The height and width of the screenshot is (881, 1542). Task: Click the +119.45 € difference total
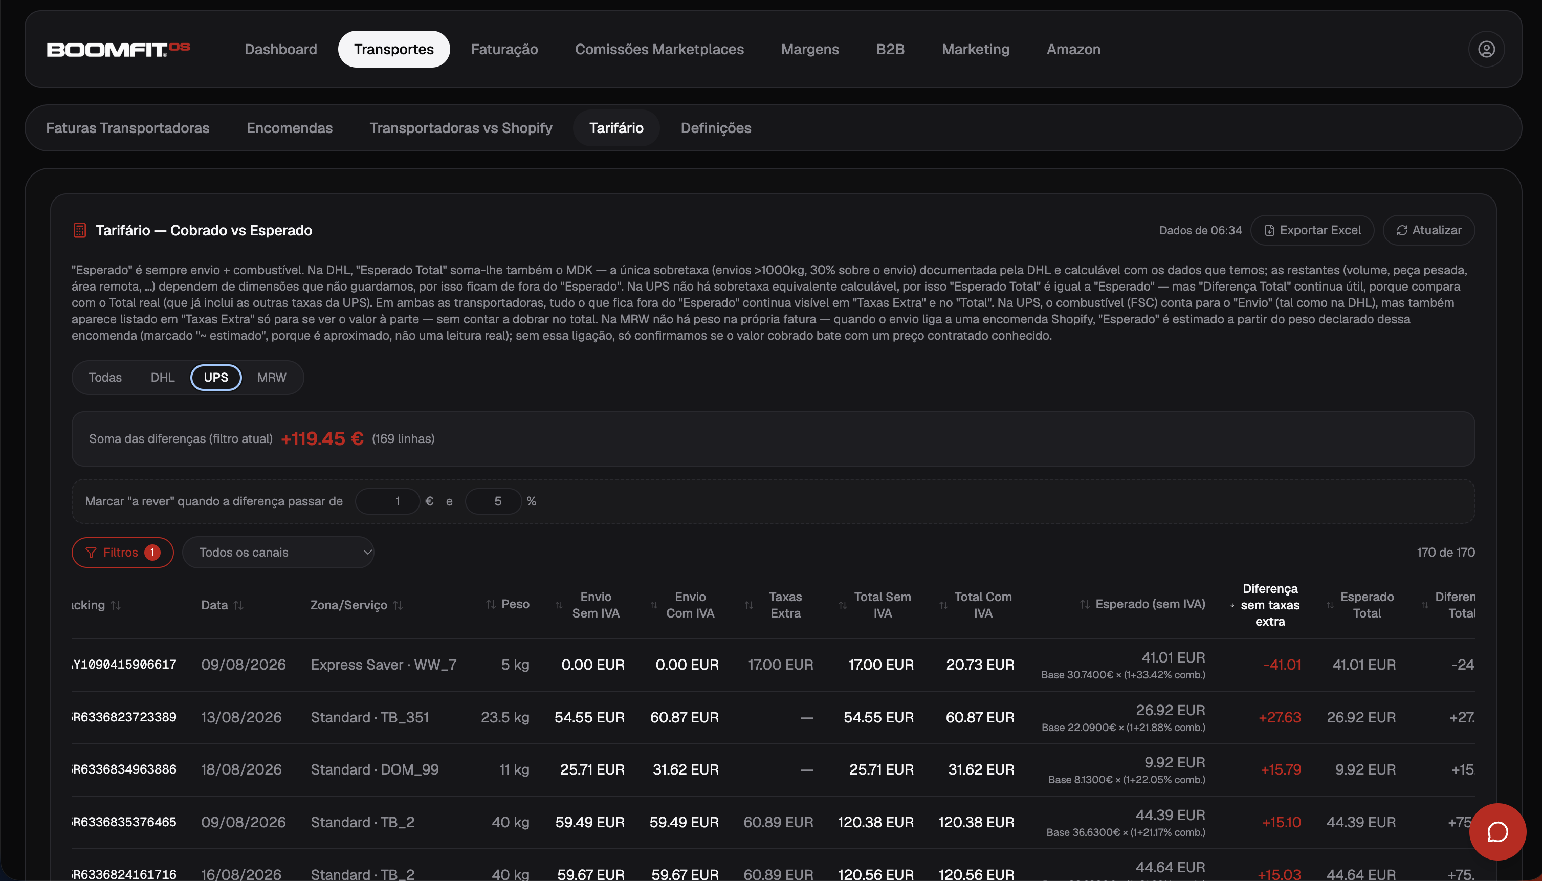pos(322,438)
